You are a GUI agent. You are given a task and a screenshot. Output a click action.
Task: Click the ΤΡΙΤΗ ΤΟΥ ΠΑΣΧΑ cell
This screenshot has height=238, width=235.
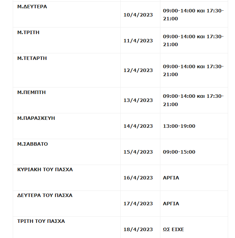coord(41,221)
